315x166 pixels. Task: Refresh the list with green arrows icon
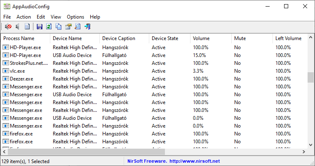coord(49,27)
